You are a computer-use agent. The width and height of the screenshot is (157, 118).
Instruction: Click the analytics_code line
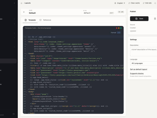(x=60, y=84)
